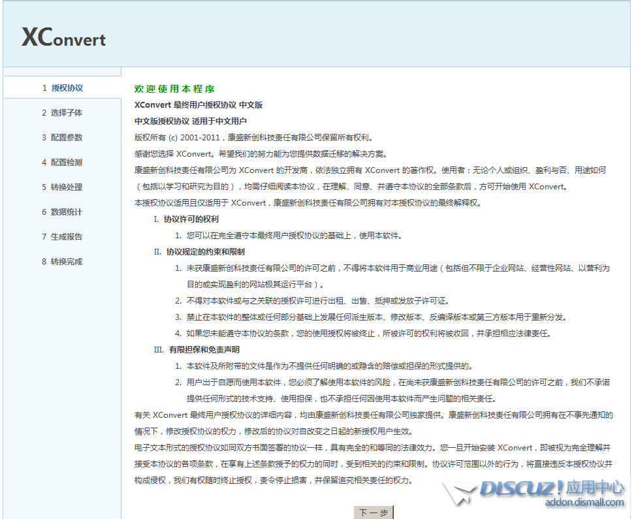Click the clause 如果您未能遵守本协议的条款
The height and width of the screenshot is (519, 636).
(369, 334)
